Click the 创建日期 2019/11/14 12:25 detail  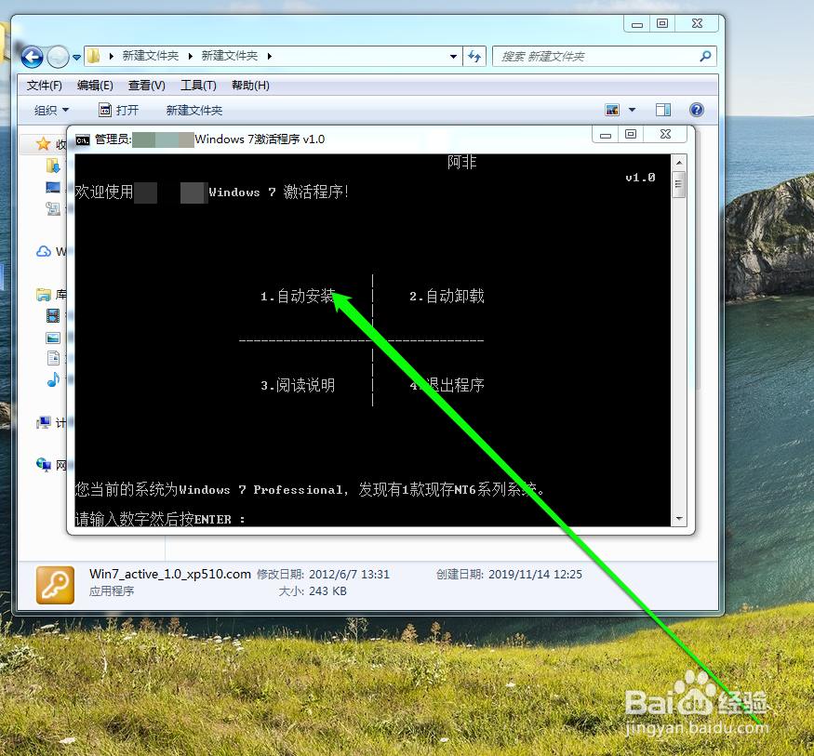point(509,575)
